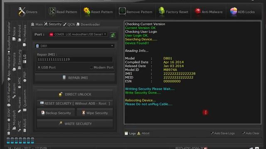Open the About tab
This screenshot has height=149, width=266.
143,133
